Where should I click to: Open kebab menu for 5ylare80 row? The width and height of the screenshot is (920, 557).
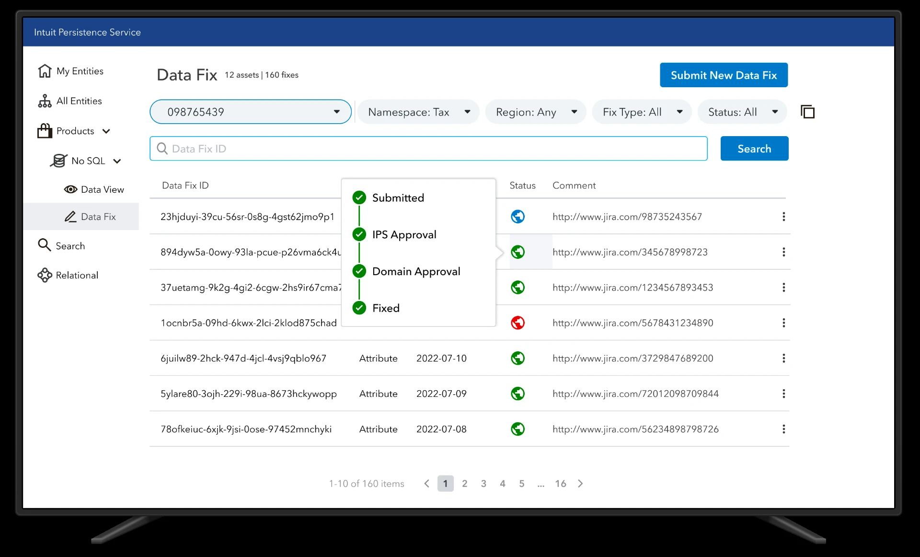coord(784,394)
